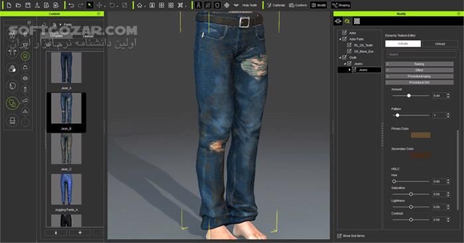464x243 pixels.
Task: Click the character silhouette icon in toolbar
Action: click(x=199, y=5)
